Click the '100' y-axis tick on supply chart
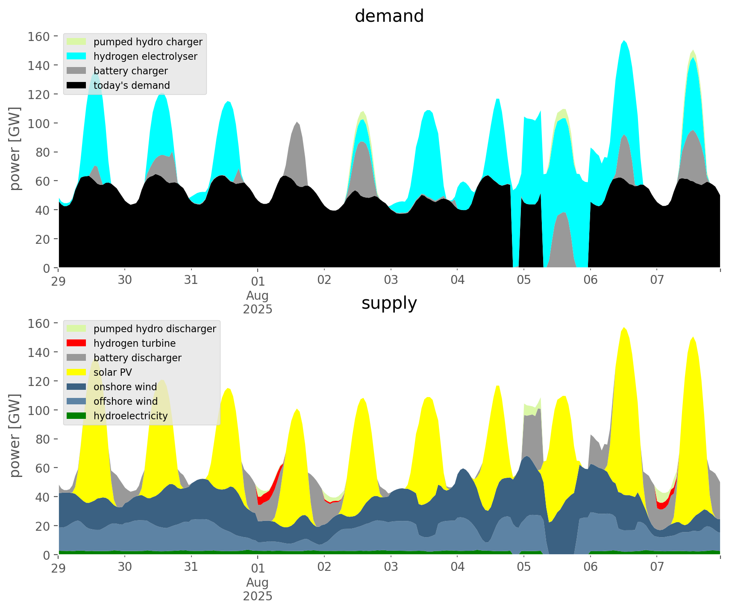The height and width of the screenshot is (611, 729). click(38, 410)
